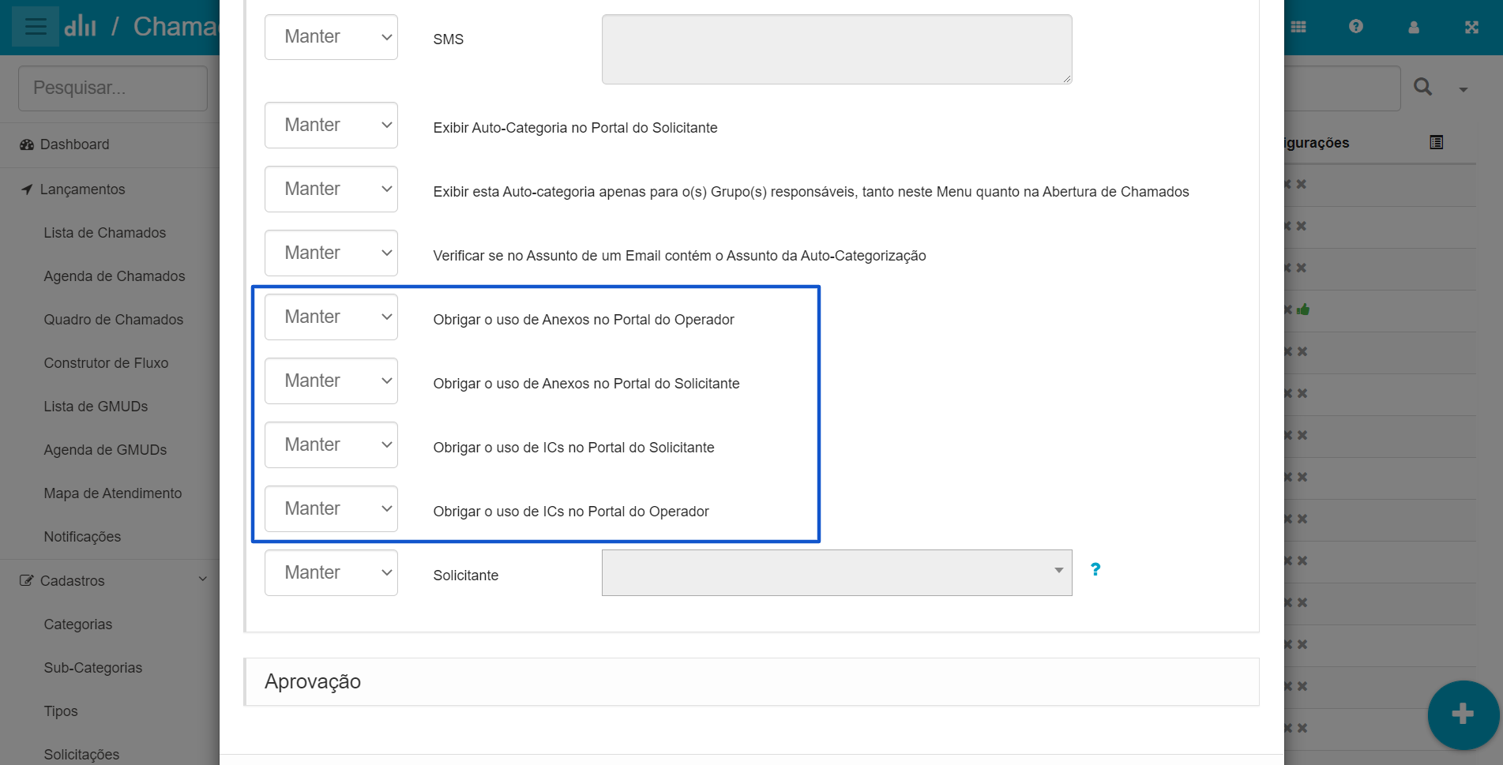
Task: Open the search options caret
Action: pos(1464,89)
